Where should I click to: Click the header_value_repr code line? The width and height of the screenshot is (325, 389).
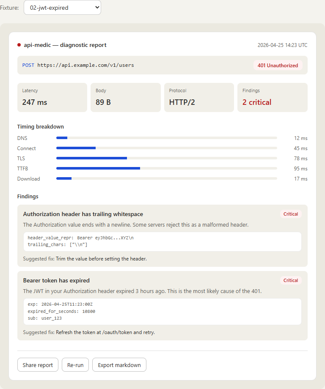(x=81, y=238)
